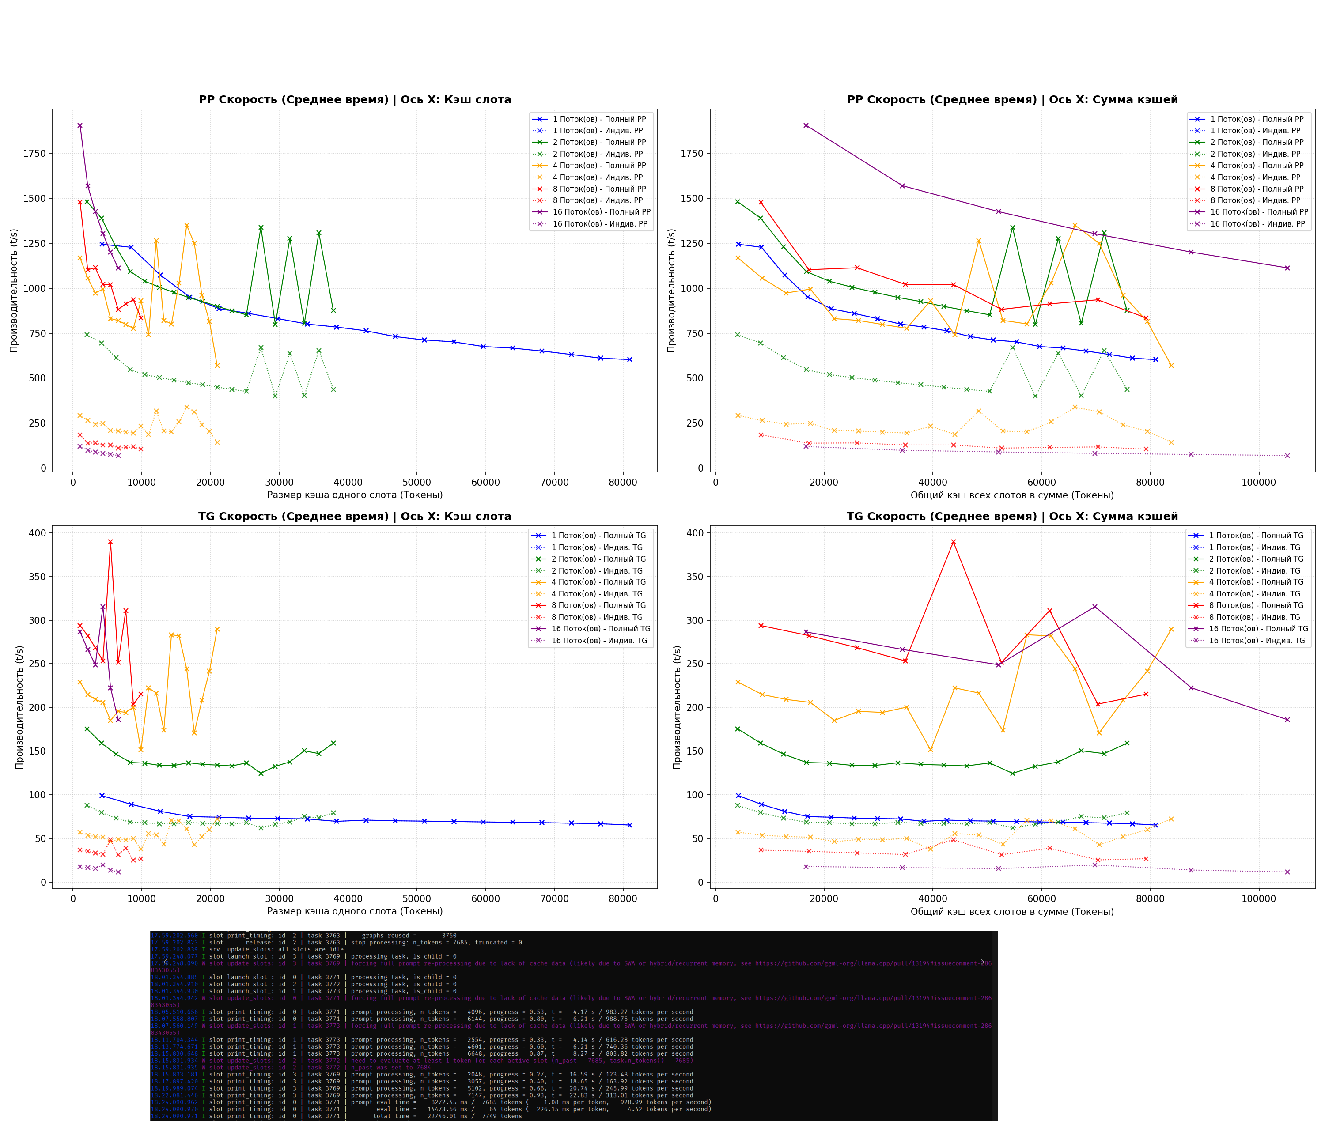Click log text 'n_past was set to 7684'
The height and width of the screenshot is (1125, 1325).
(x=391, y=1067)
